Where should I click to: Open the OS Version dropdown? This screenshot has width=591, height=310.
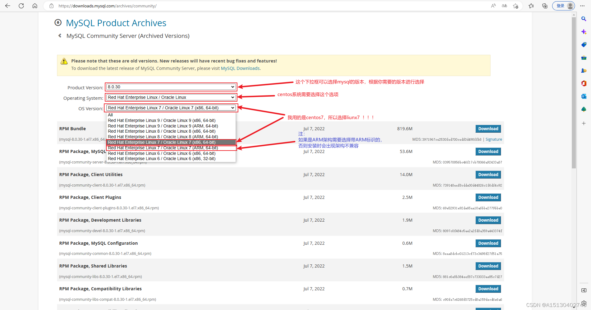[170, 108]
